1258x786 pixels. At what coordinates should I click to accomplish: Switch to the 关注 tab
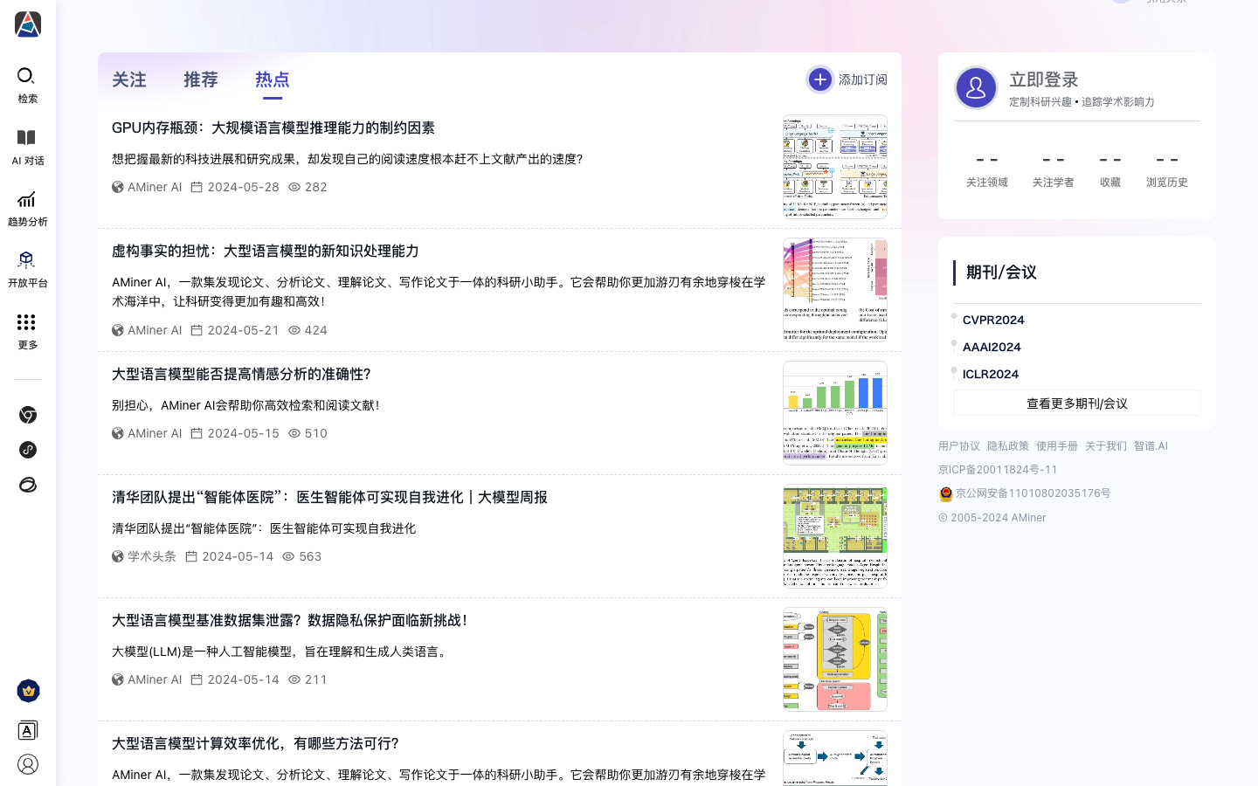click(x=128, y=79)
